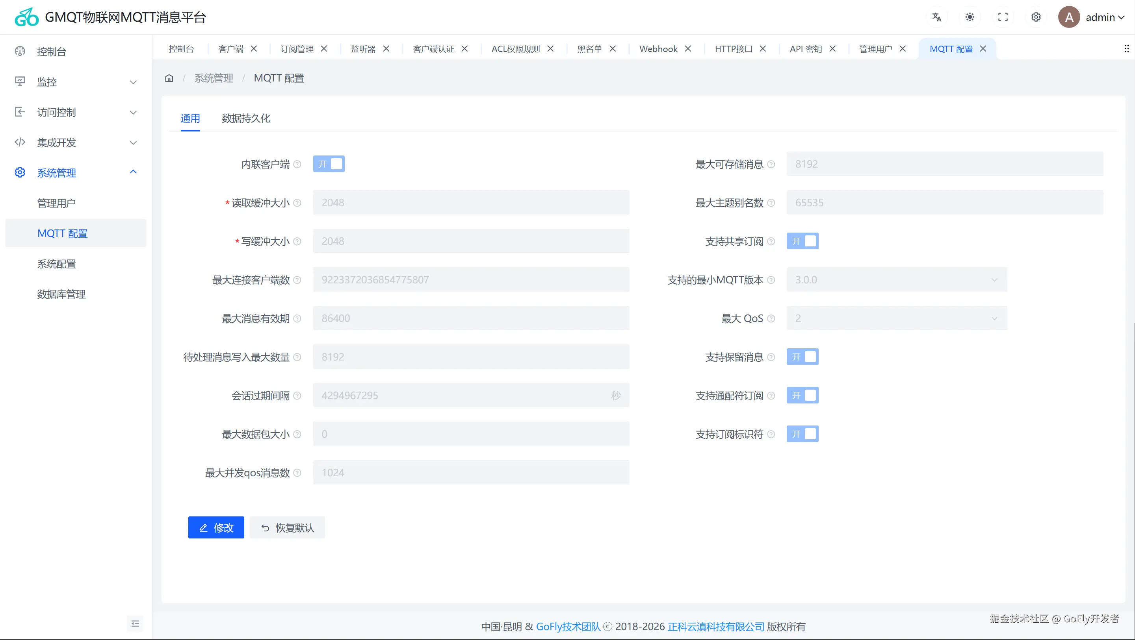Click 系统管理 in the breadcrumb
The height and width of the screenshot is (640, 1135).
click(214, 78)
